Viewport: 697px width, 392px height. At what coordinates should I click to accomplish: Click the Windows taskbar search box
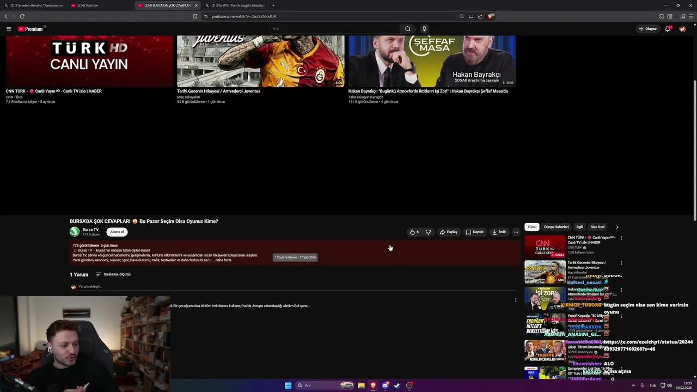(324, 385)
